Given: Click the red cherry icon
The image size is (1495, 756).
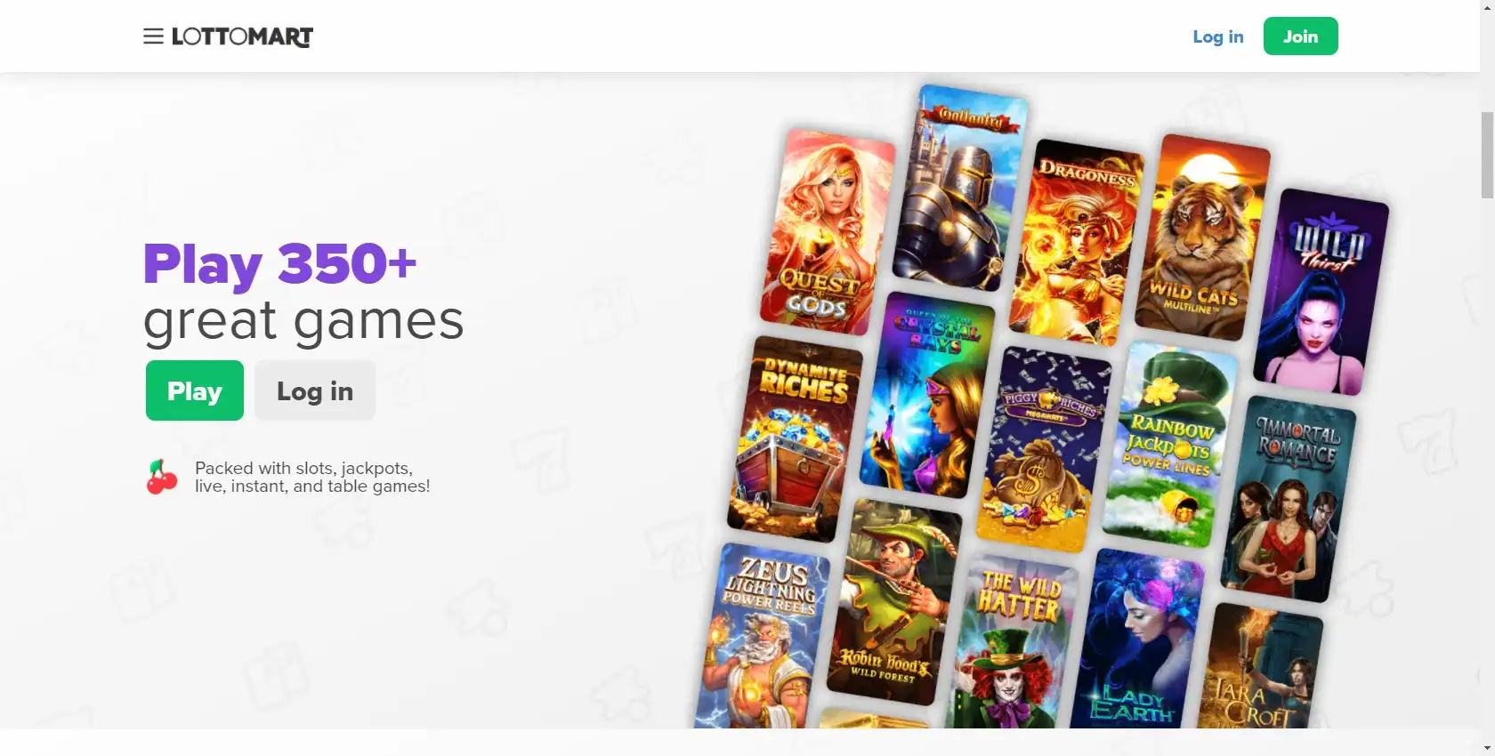Looking at the screenshot, I should click(x=162, y=477).
